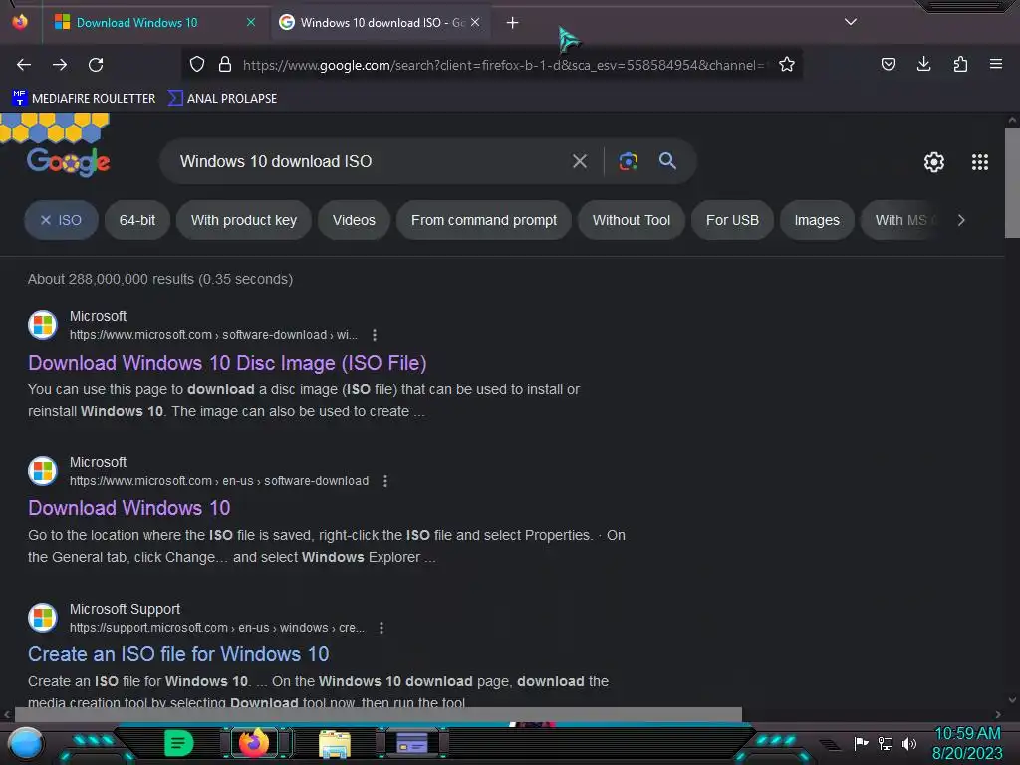
Task: Open the tracking protection shield icon
Action: pyautogui.click(x=197, y=64)
